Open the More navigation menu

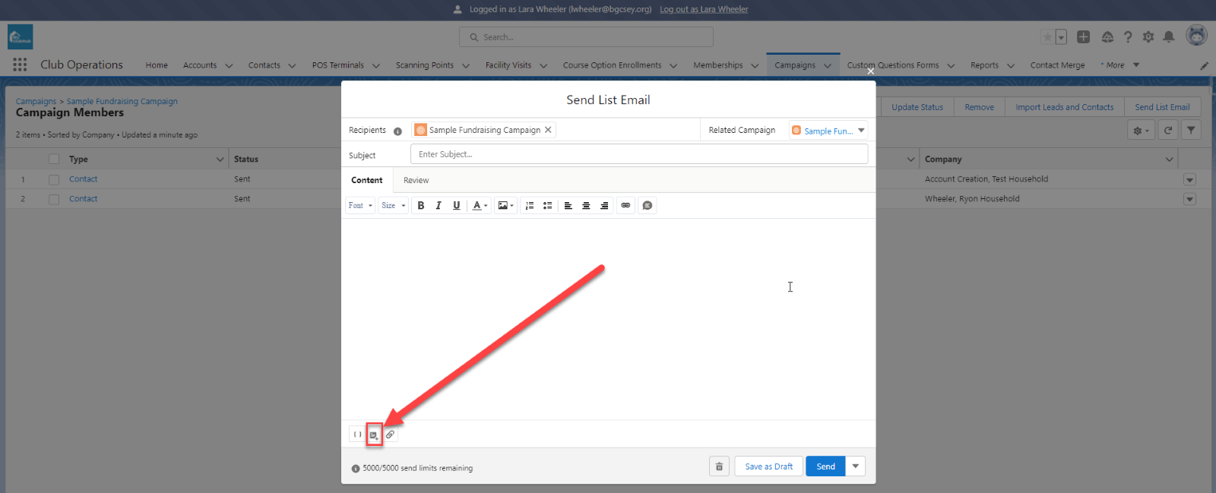(1119, 65)
